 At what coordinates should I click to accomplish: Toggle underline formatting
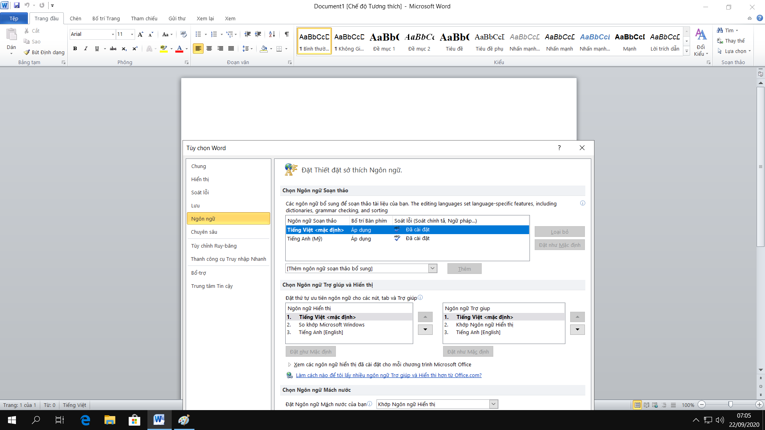[97, 49]
